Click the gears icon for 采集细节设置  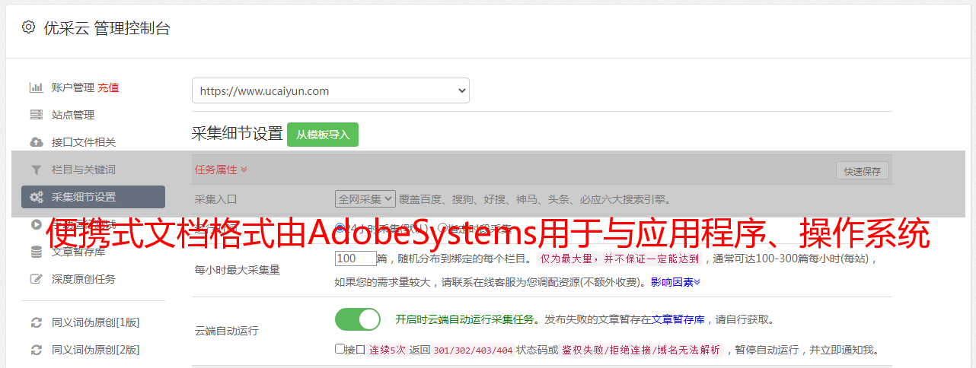[x=36, y=197]
